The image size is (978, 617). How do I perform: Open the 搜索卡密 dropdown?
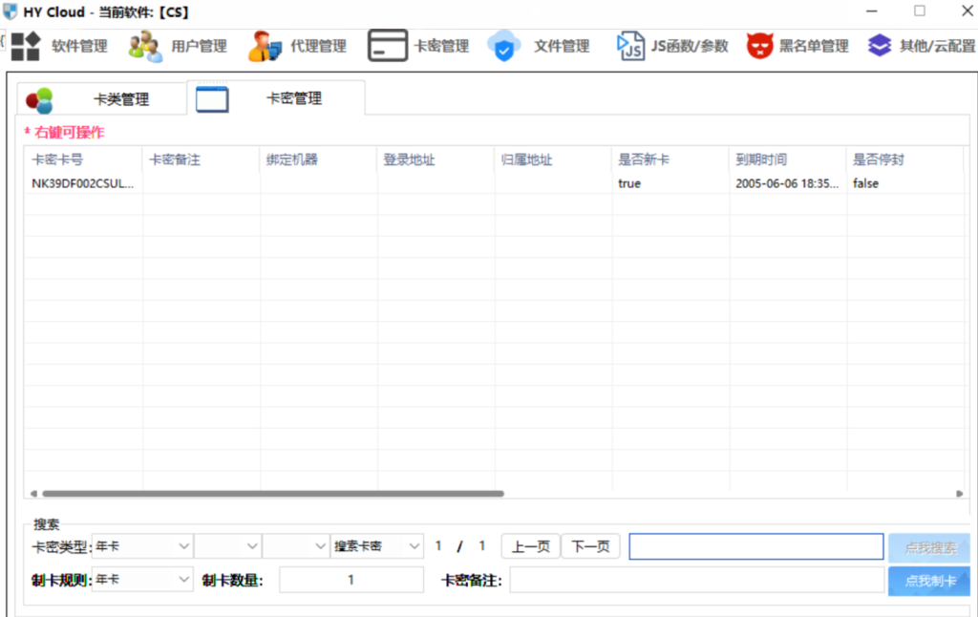coord(377,546)
